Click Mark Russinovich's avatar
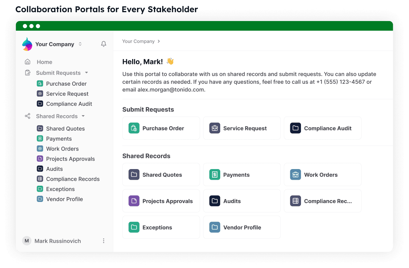Viewport: 409px width, 268px height. [x=27, y=241]
